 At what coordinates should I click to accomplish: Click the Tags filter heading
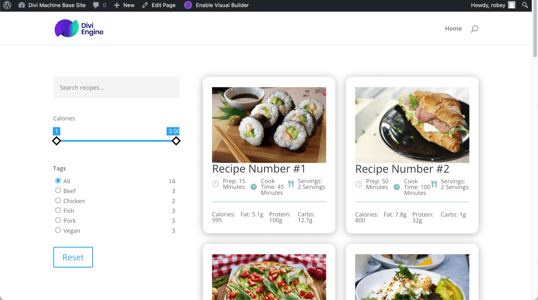click(x=60, y=169)
